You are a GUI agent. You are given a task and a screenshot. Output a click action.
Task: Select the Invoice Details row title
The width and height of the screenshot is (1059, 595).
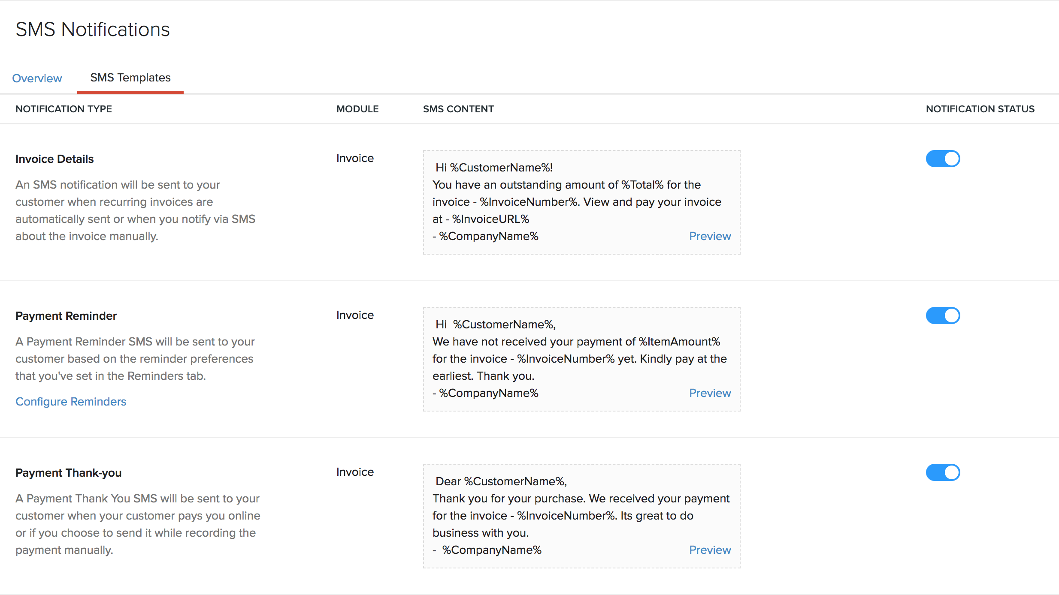point(54,159)
